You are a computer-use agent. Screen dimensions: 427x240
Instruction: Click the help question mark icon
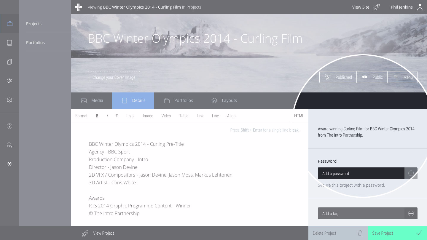(x=9, y=126)
